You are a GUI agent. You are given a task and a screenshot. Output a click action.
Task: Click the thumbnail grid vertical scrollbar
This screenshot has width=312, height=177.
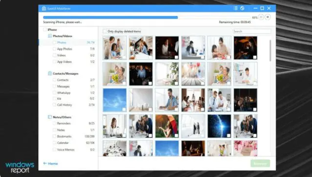coord(270,50)
